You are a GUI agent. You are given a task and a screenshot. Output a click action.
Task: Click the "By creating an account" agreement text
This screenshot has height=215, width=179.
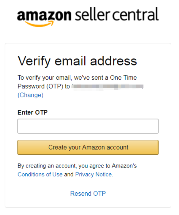[47, 166]
